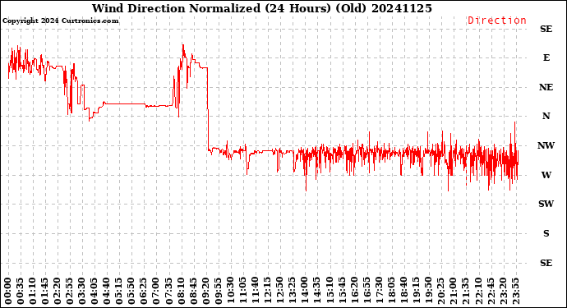The image size is (567, 308).
Task: Click the '10:30' time axis label
Action: click(x=230, y=291)
